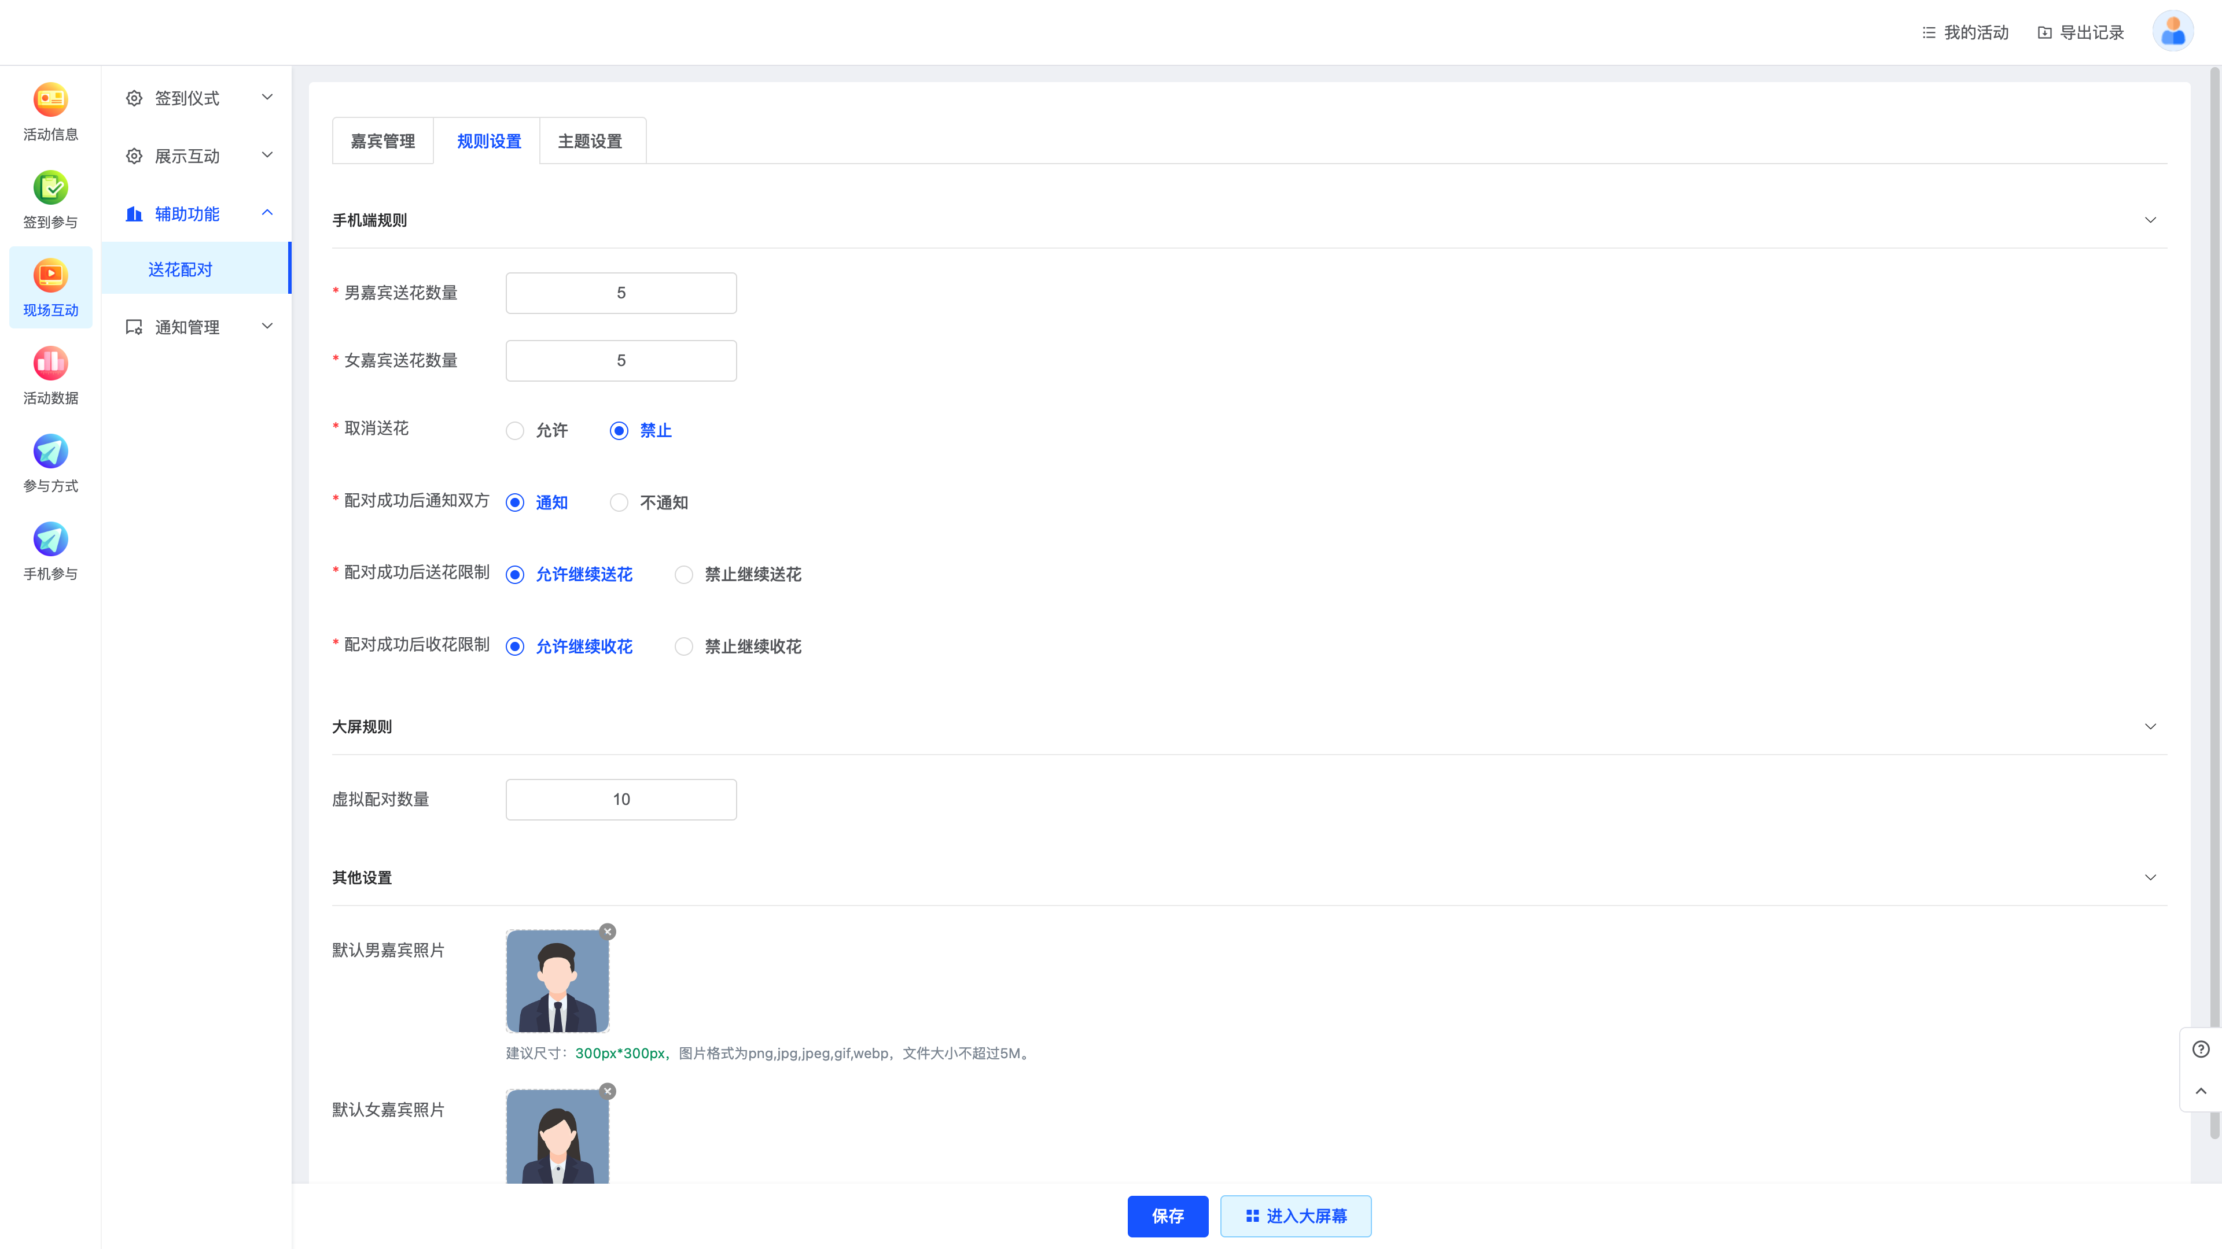2222x1249 pixels.
Task: Open the 活动信息 sidebar icon
Action: pos(50,100)
